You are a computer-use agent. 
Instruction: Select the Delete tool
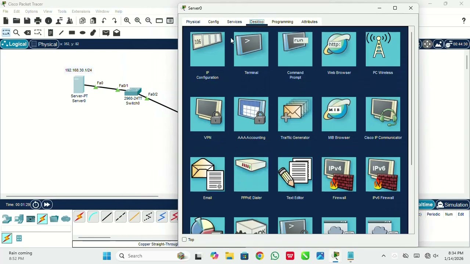click(27, 33)
